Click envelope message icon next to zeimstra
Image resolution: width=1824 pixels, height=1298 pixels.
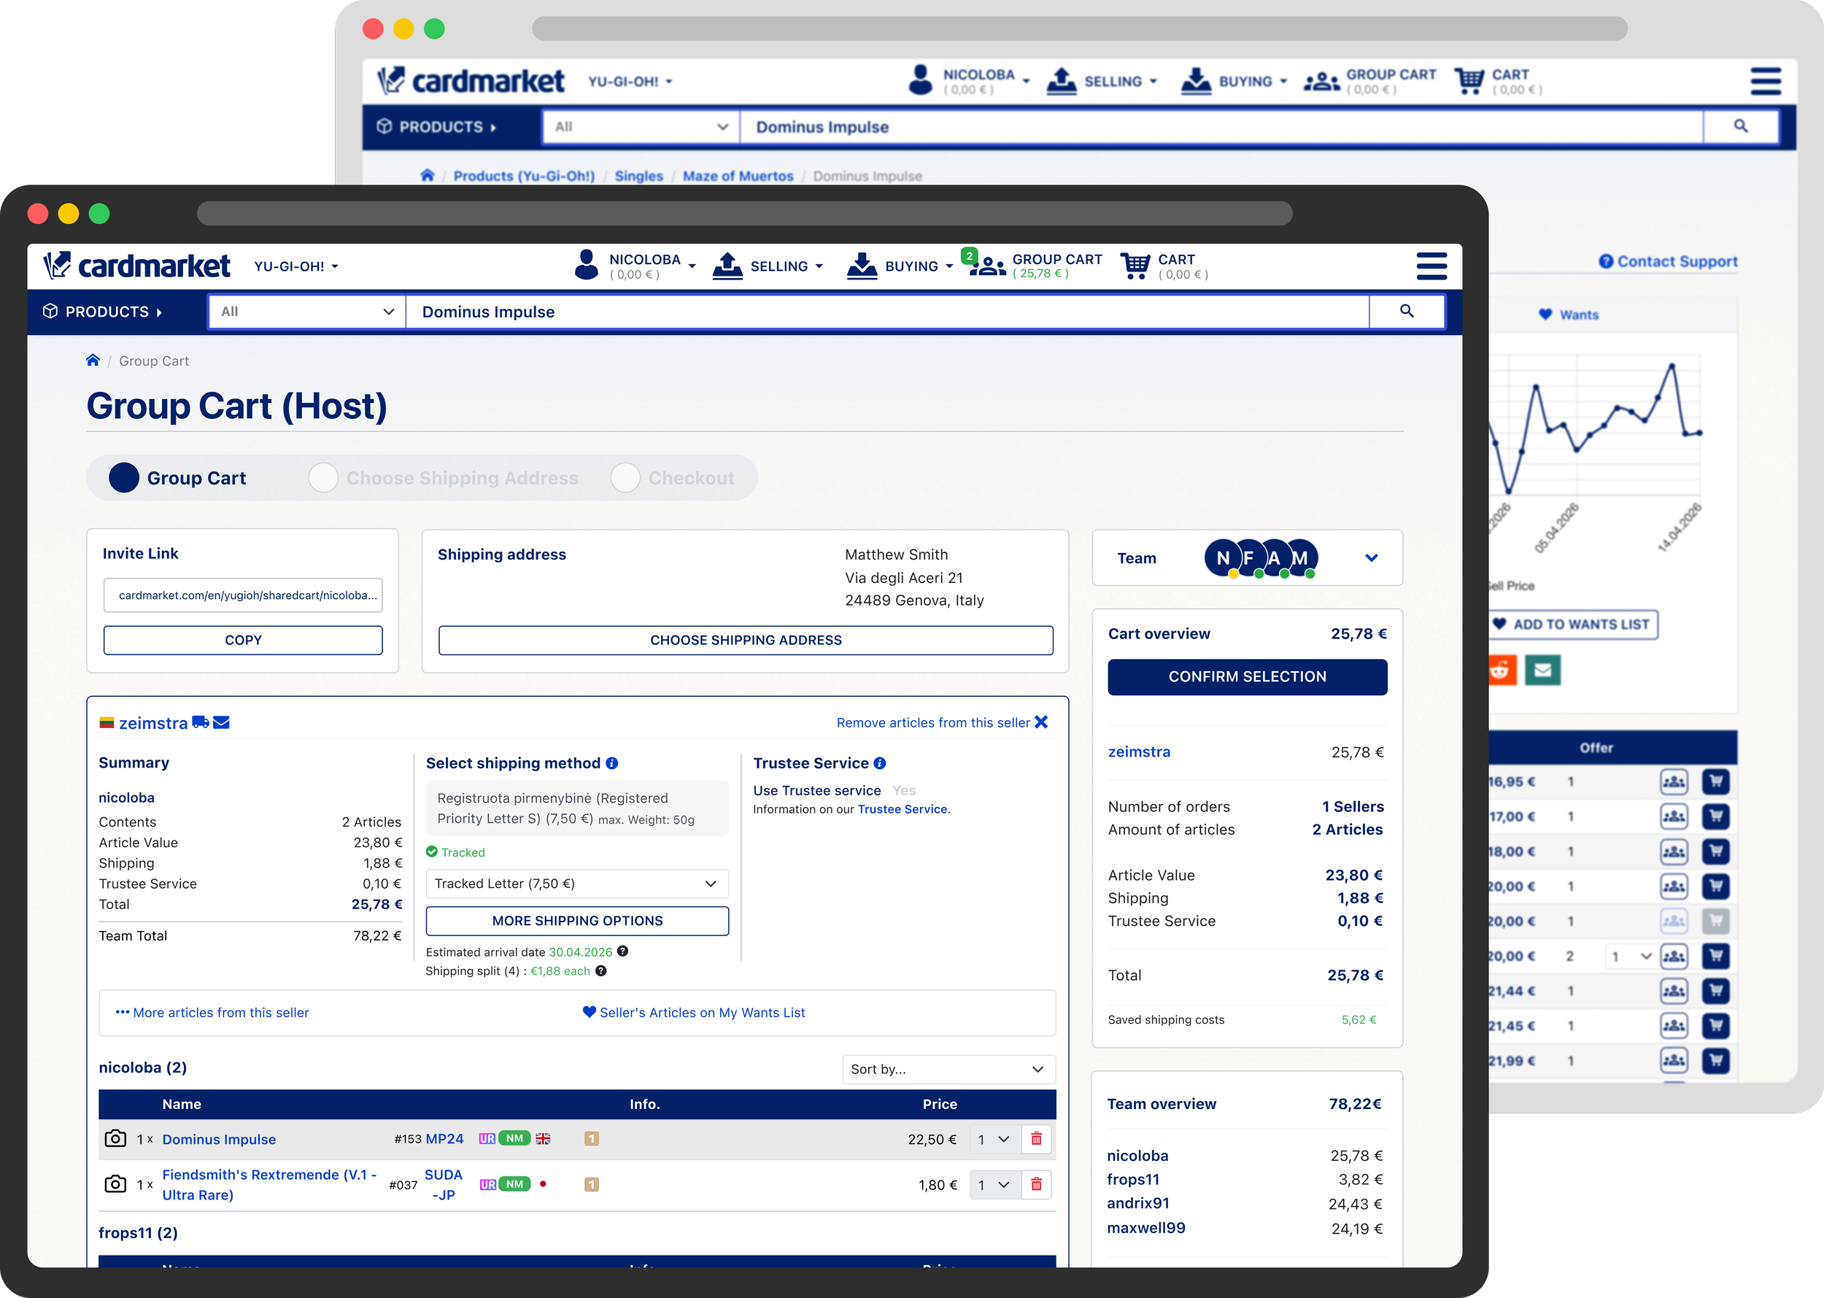point(221,722)
